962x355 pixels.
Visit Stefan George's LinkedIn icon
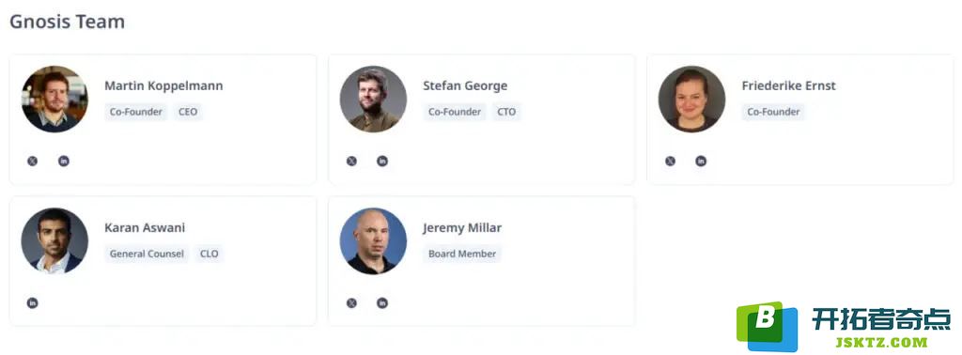(382, 162)
